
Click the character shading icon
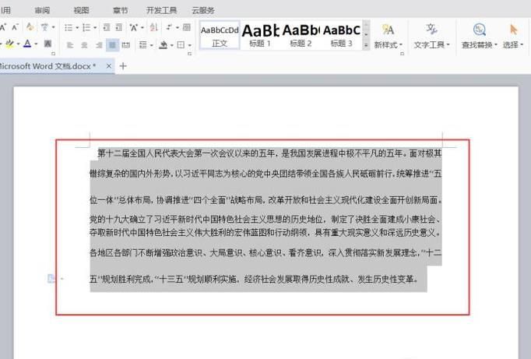click(x=47, y=44)
